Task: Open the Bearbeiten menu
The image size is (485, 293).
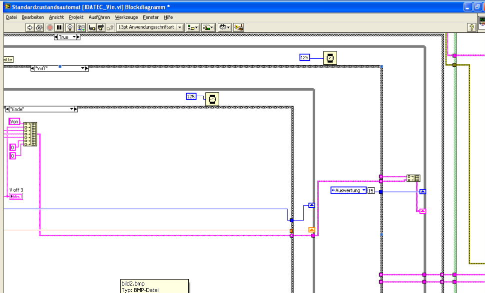Action: (x=33, y=17)
